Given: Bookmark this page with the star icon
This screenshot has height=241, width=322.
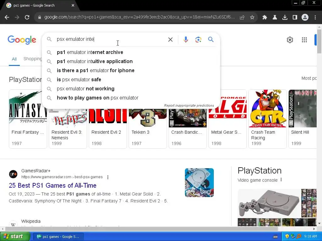Looking at the screenshot, I should (x=252, y=18).
